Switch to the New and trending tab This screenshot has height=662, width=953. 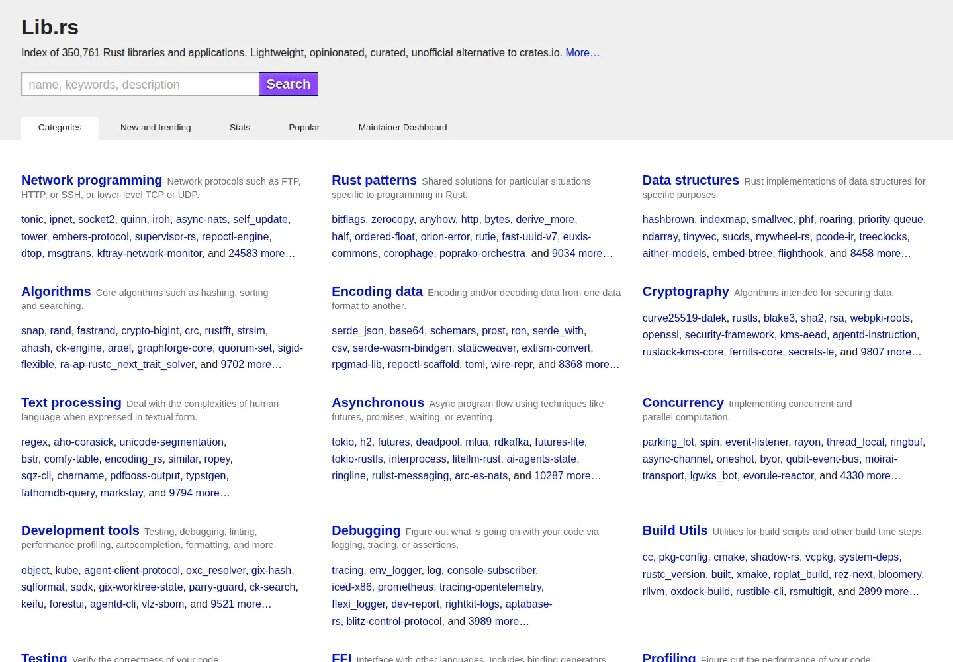point(156,128)
